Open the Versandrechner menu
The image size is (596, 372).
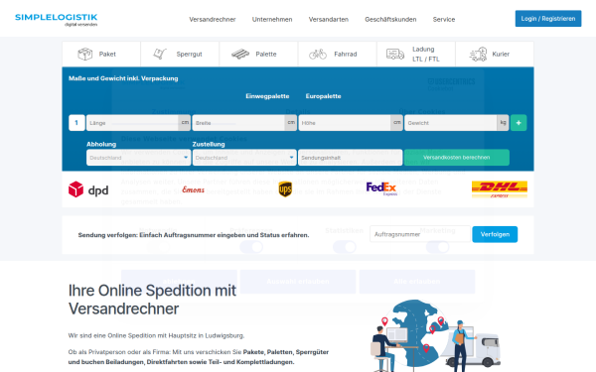pyautogui.click(x=213, y=20)
